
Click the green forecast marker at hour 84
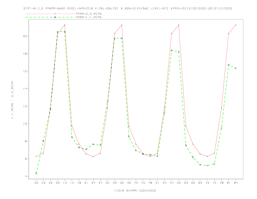[236, 68]
